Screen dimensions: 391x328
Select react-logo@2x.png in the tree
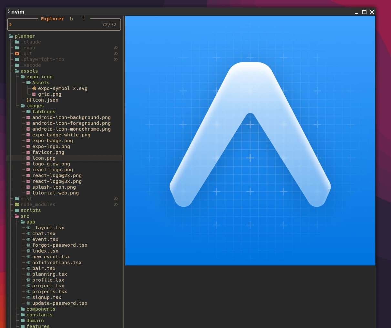(57, 175)
